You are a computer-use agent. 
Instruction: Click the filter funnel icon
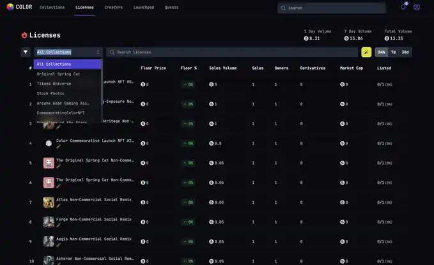click(26, 52)
